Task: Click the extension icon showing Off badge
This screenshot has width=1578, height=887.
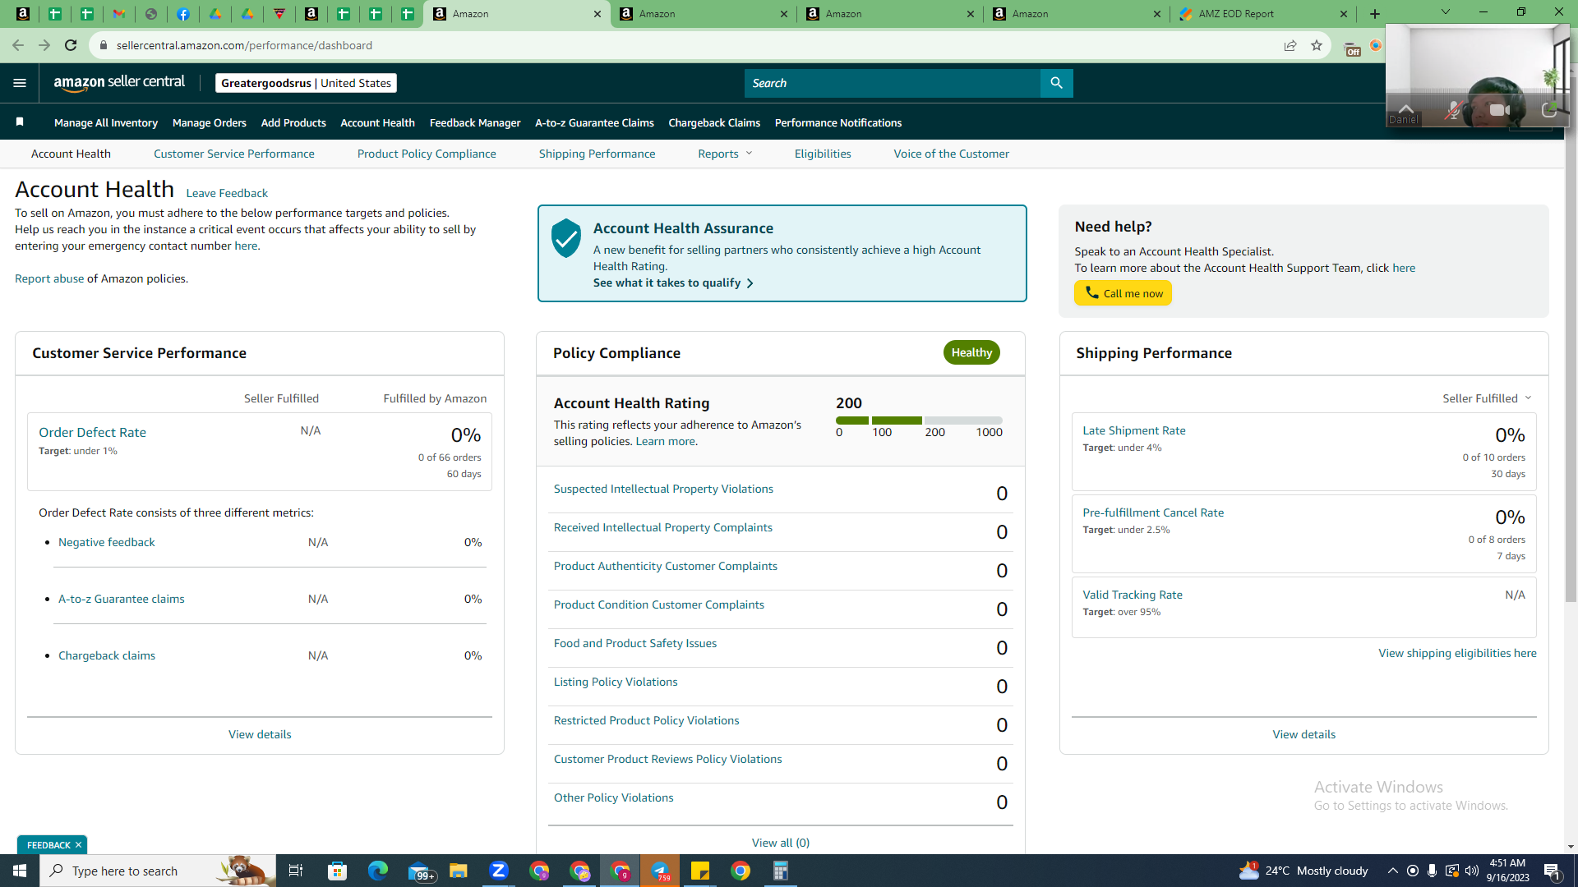Action: (1351, 48)
